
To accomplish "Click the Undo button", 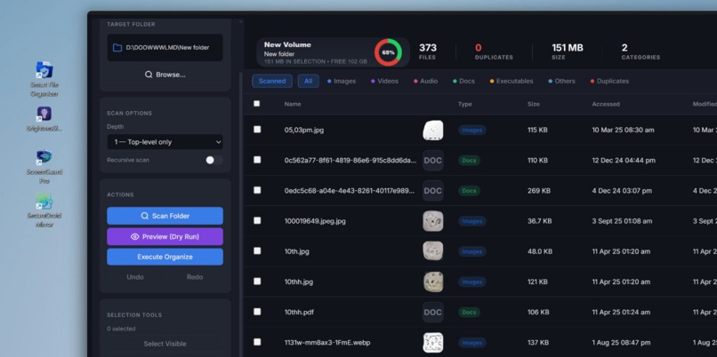I will pyautogui.click(x=135, y=277).
